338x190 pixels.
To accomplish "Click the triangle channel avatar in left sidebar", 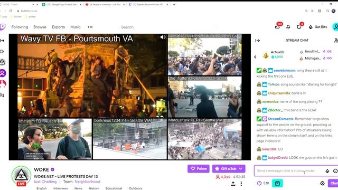I will point(2,62).
